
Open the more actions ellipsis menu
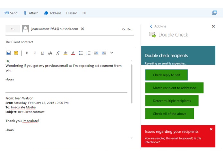84,13
